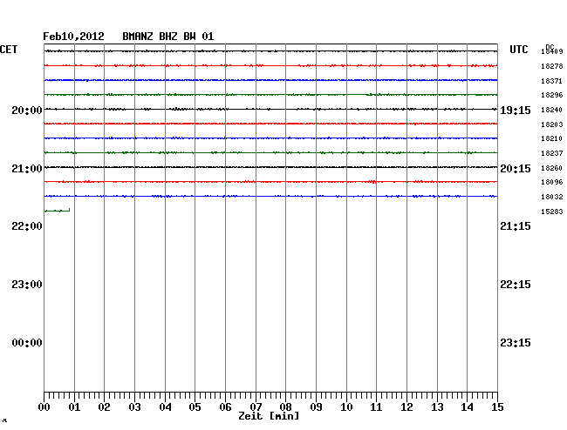Select the 23:00 CET time label
567x430 pixels.
tap(27, 285)
